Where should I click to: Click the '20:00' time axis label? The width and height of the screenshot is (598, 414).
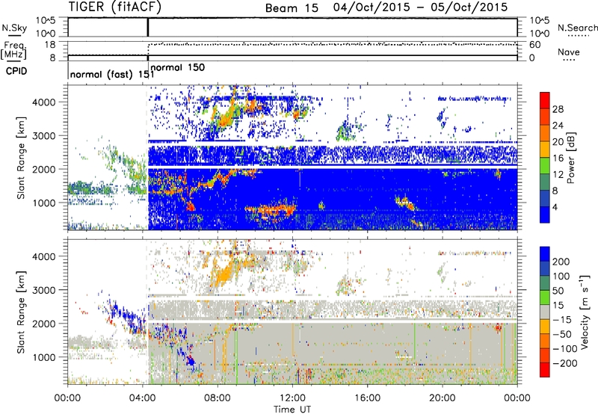pyautogui.click(x=443, y=398)
